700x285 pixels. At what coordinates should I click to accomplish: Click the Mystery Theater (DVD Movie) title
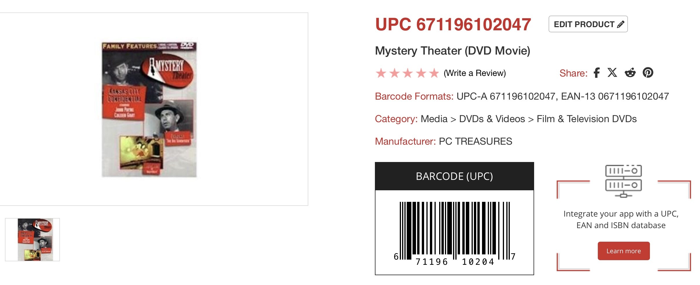click(452, 51)
